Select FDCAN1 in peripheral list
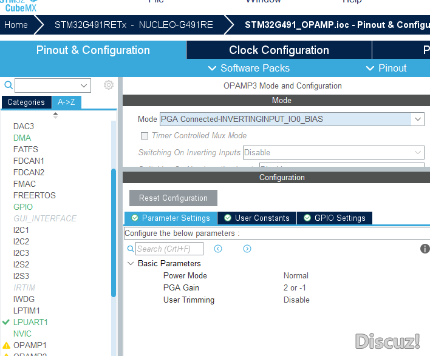The image size is (430, 356). [29, 161]
